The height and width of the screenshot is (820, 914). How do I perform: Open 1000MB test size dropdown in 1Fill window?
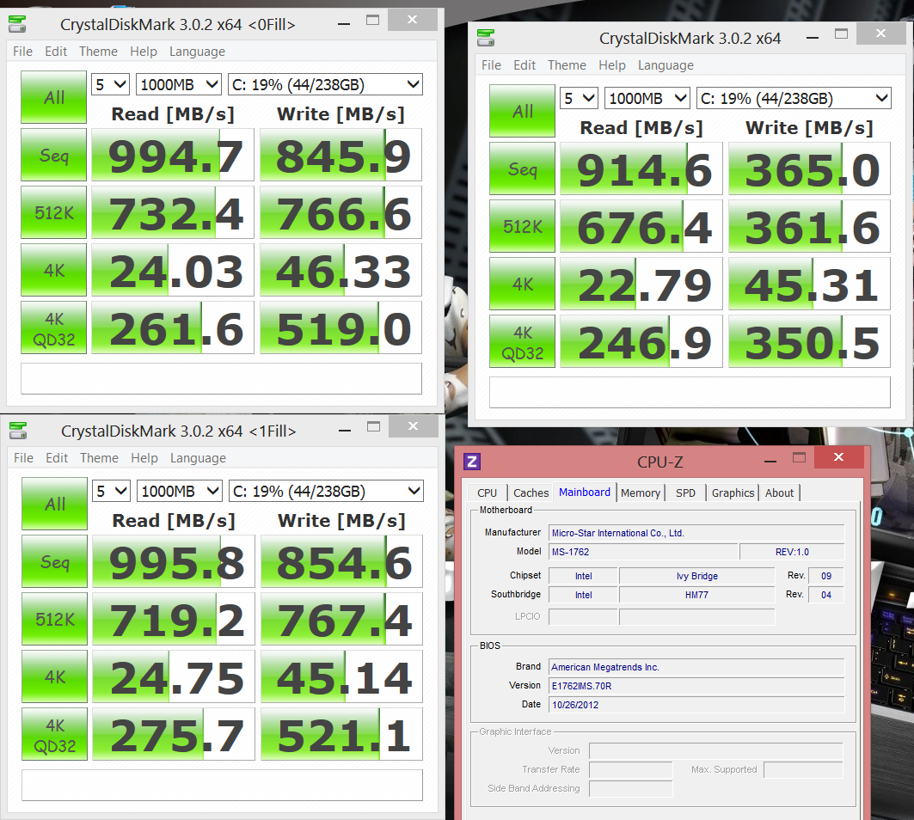tap(180, 492)
